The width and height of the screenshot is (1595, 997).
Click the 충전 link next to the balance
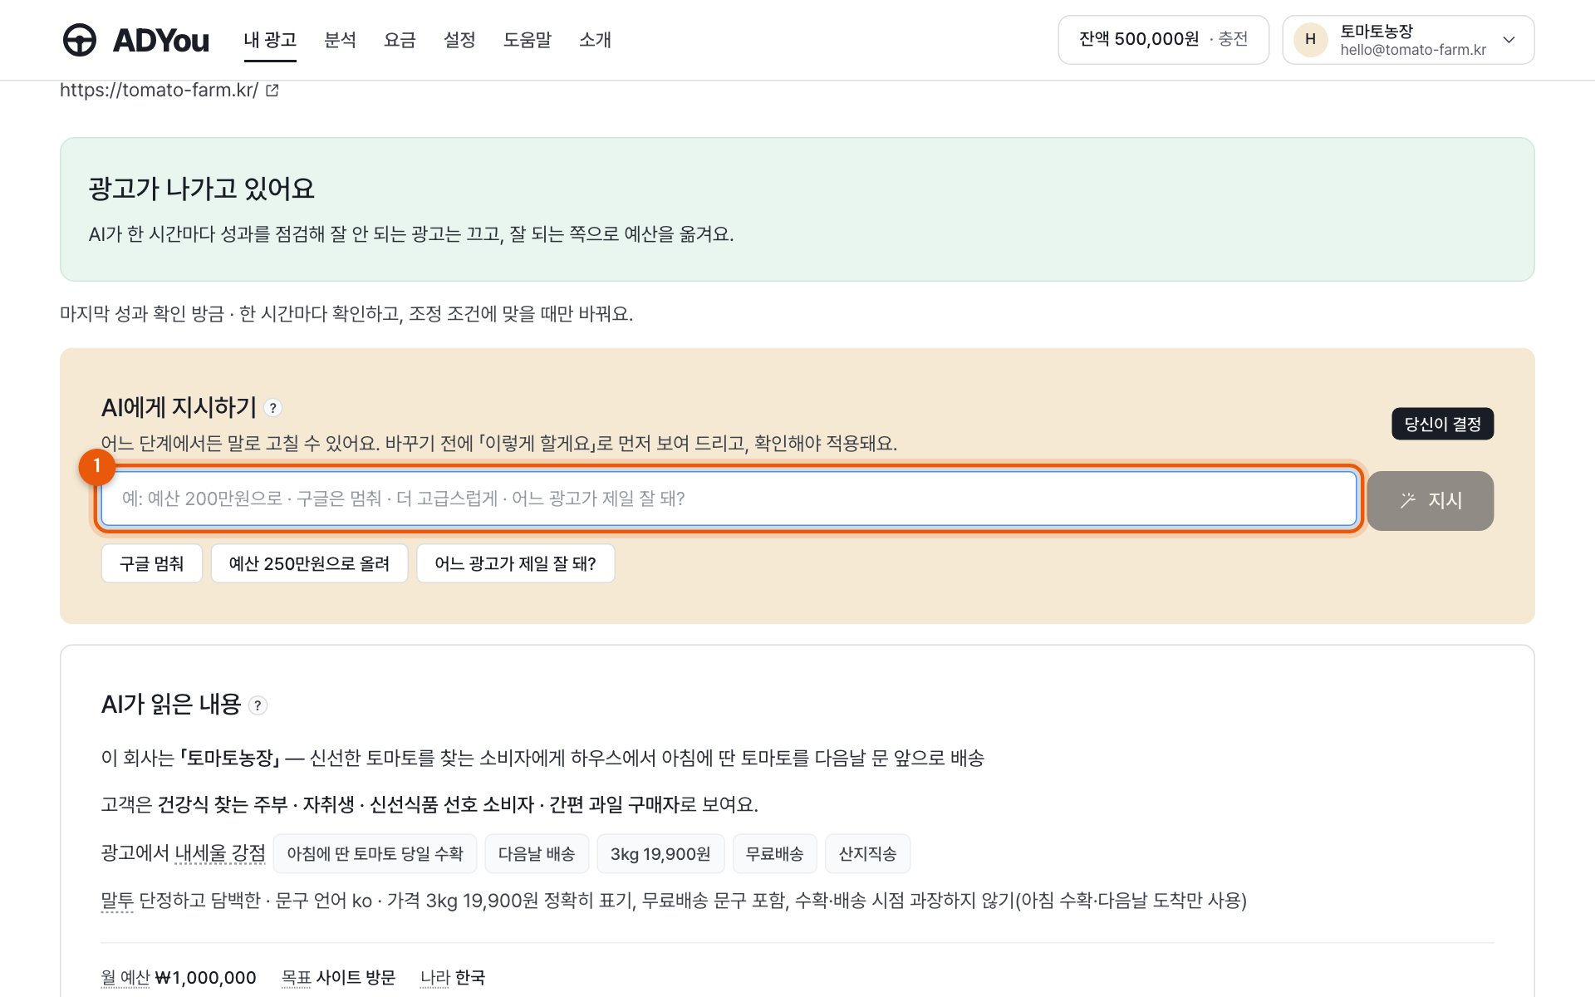(1233, 39)
